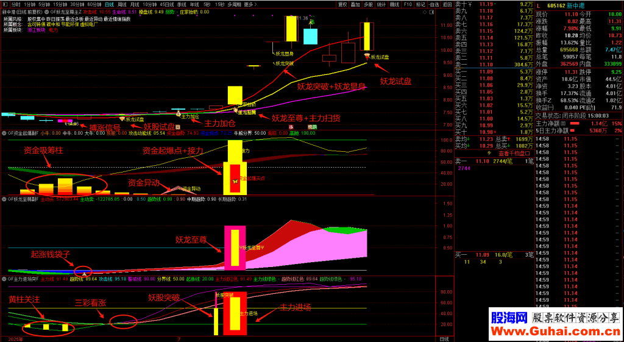The width and height of the screenshot is (624, 342).
Task: Click the 换手Z value 68.53%
Action: pyautogui.click(x=570, y=99)
